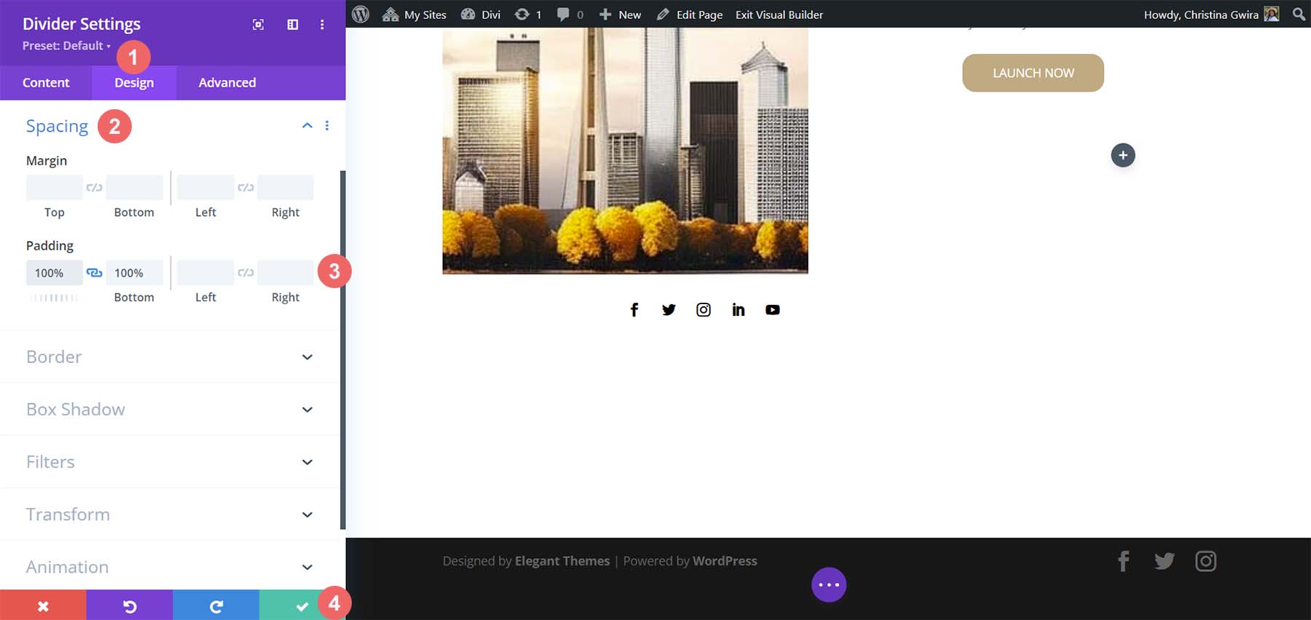1311x620 pixels.
Task: Unlink padding top and bottom values
Action: [x=94, y=273]
